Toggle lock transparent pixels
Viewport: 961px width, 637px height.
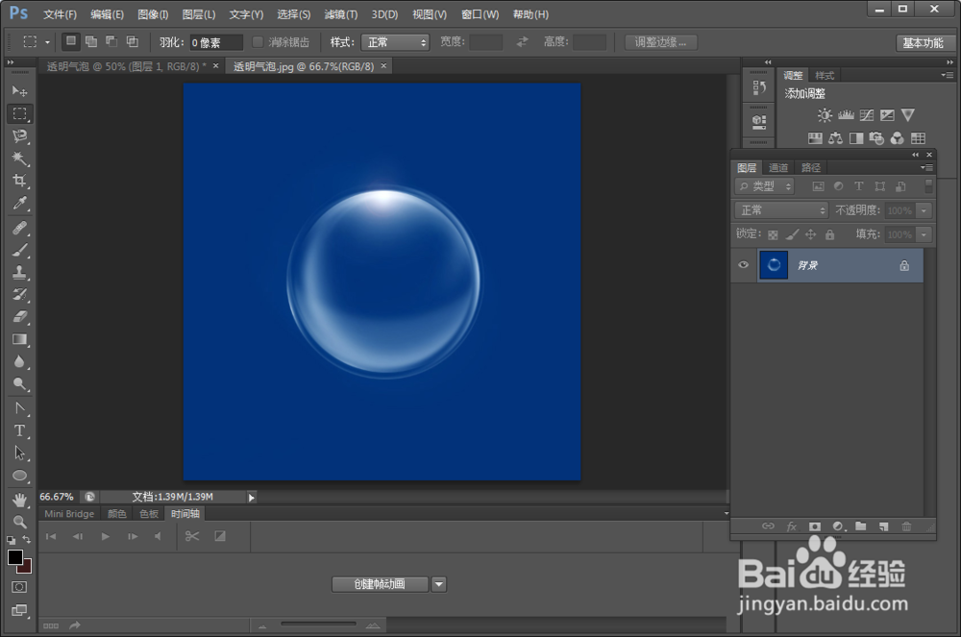[x=773, y=234]
